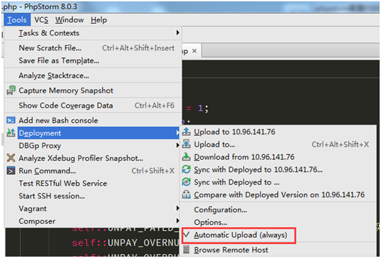Expand the DBGp Proxy submenu arrow
381x258 pixels.
pos(178,145)
